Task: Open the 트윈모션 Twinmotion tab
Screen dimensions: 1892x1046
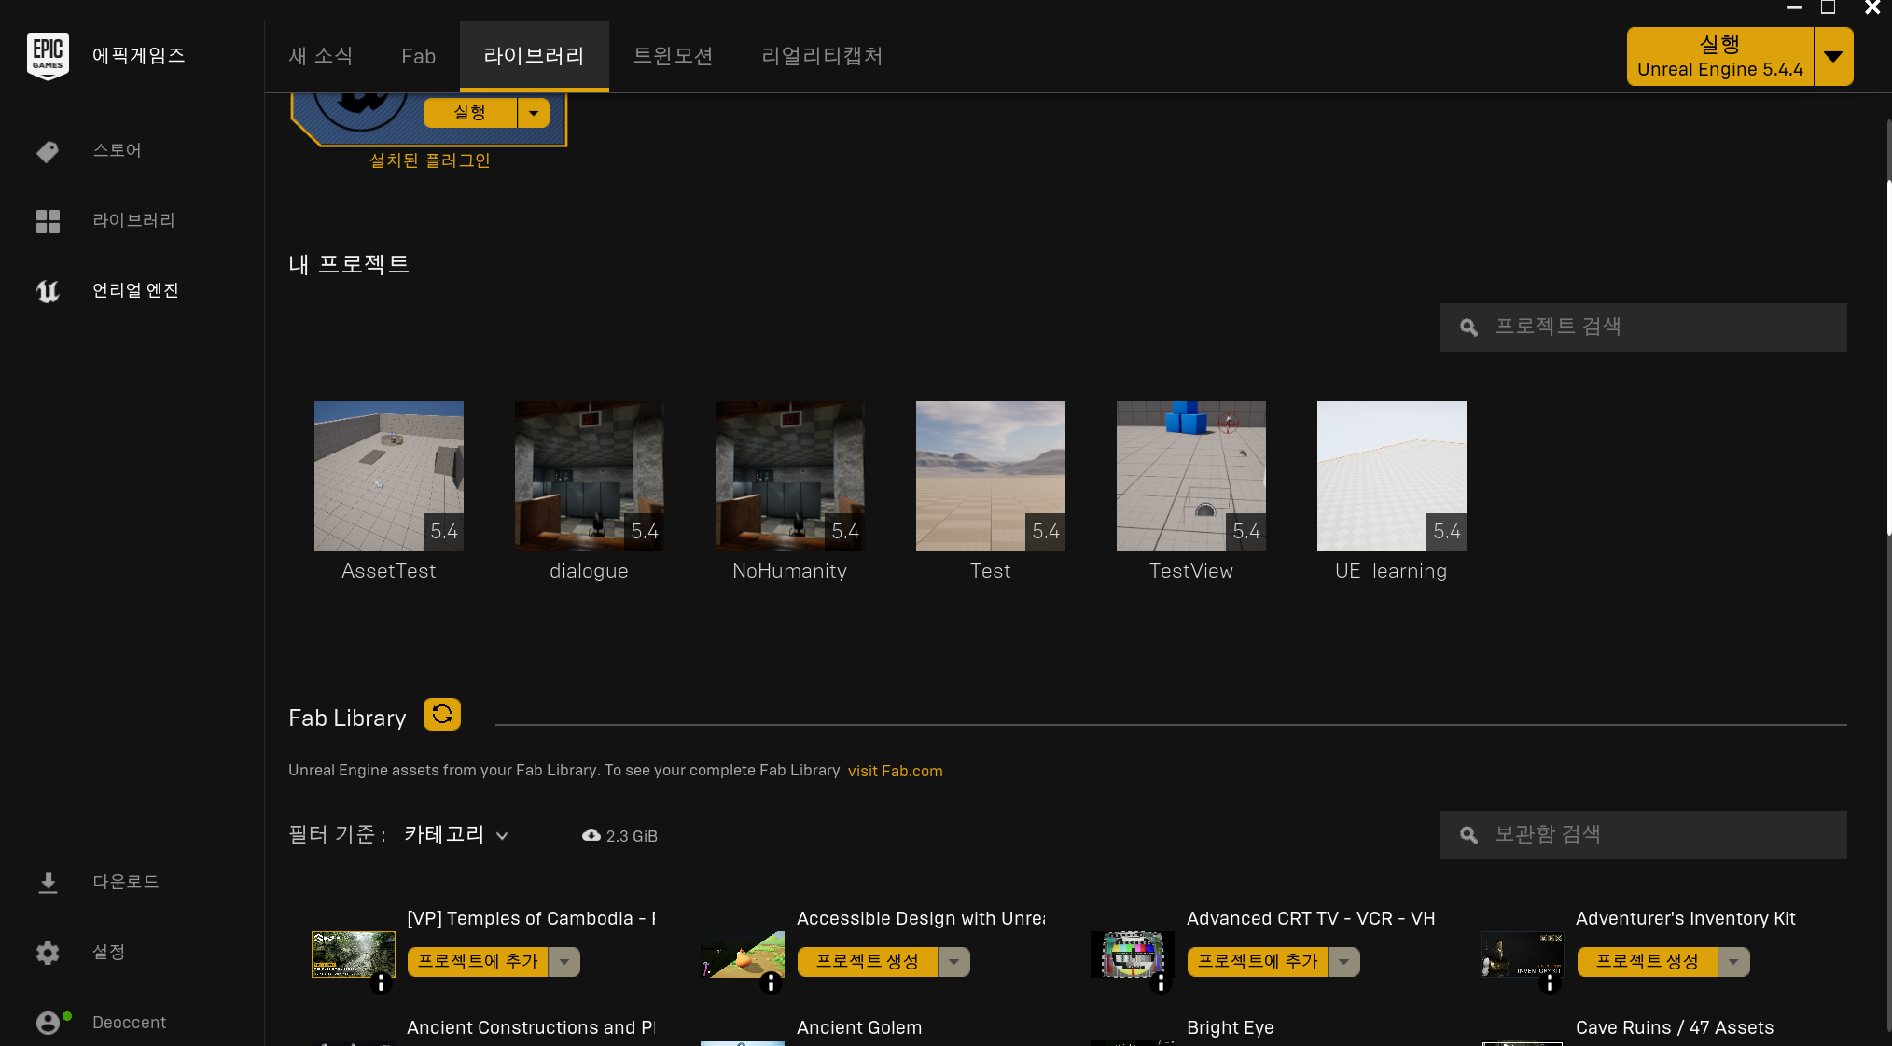Action: [673, 56]
